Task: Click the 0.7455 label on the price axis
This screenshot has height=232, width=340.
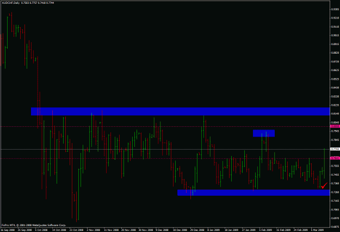Action: click(335, 175)
